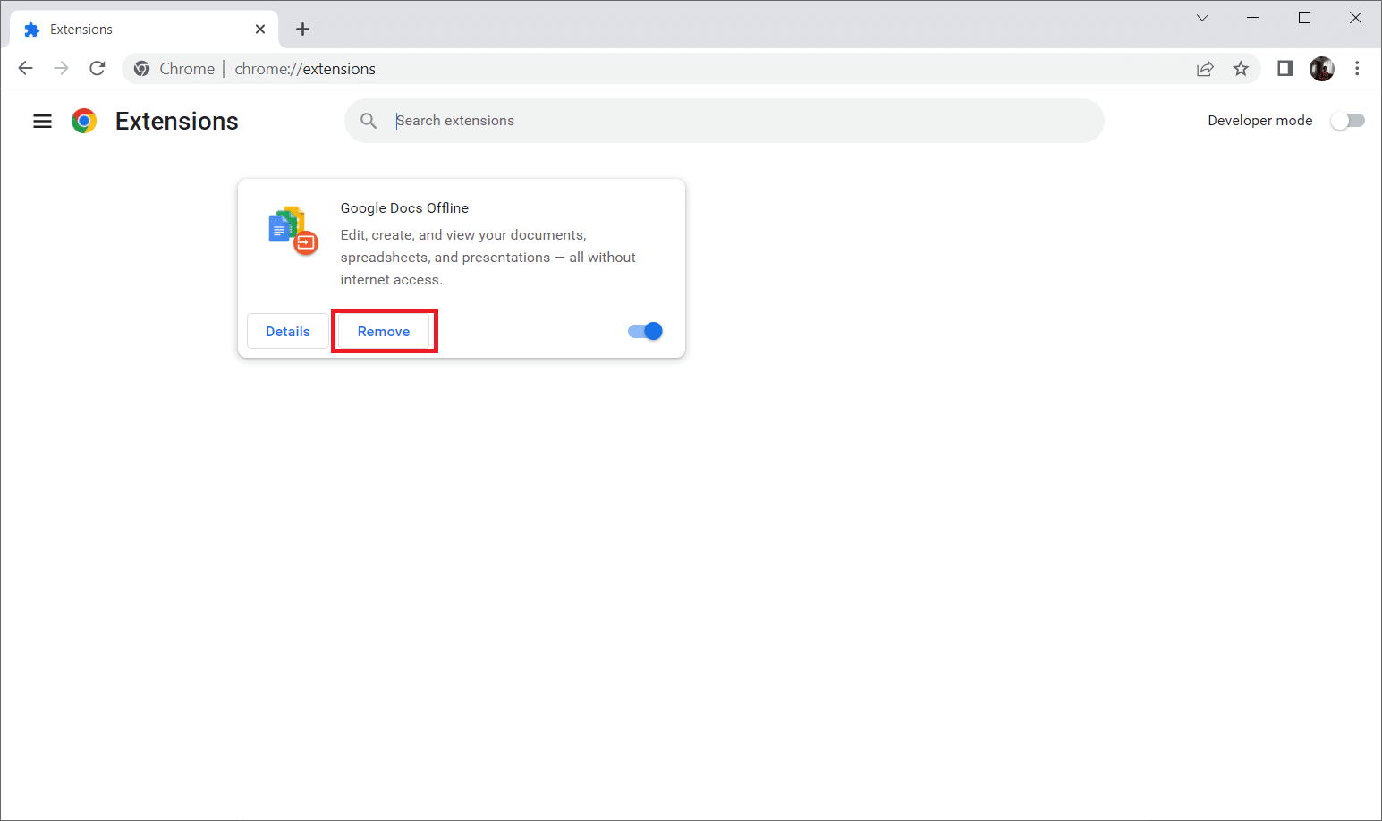Viewport: 1382px width, 821px height.
Task: Select the Extensions browser tab
Action: pyautogui.click(x=145, y=30)
